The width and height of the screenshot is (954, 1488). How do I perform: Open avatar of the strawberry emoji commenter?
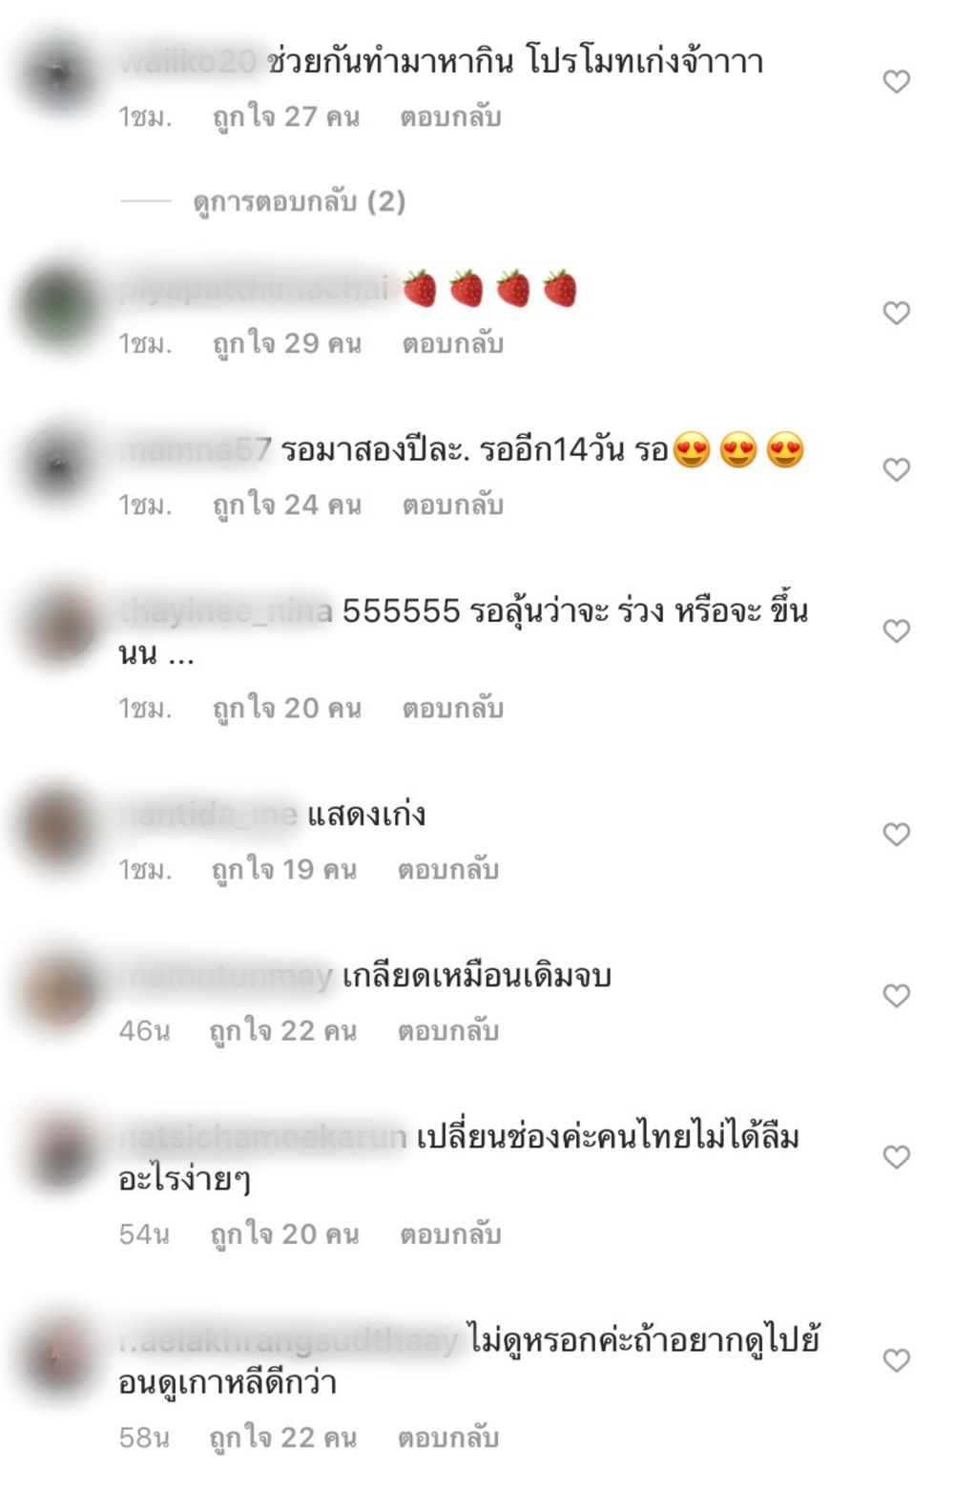pyautogui.click(x=59, y=305)
